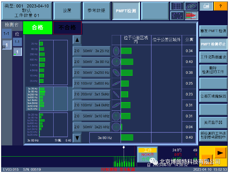This screenshot has height=173, width=229.
Task: Go forward with the right arrow icon
Action: click(220, 153)
